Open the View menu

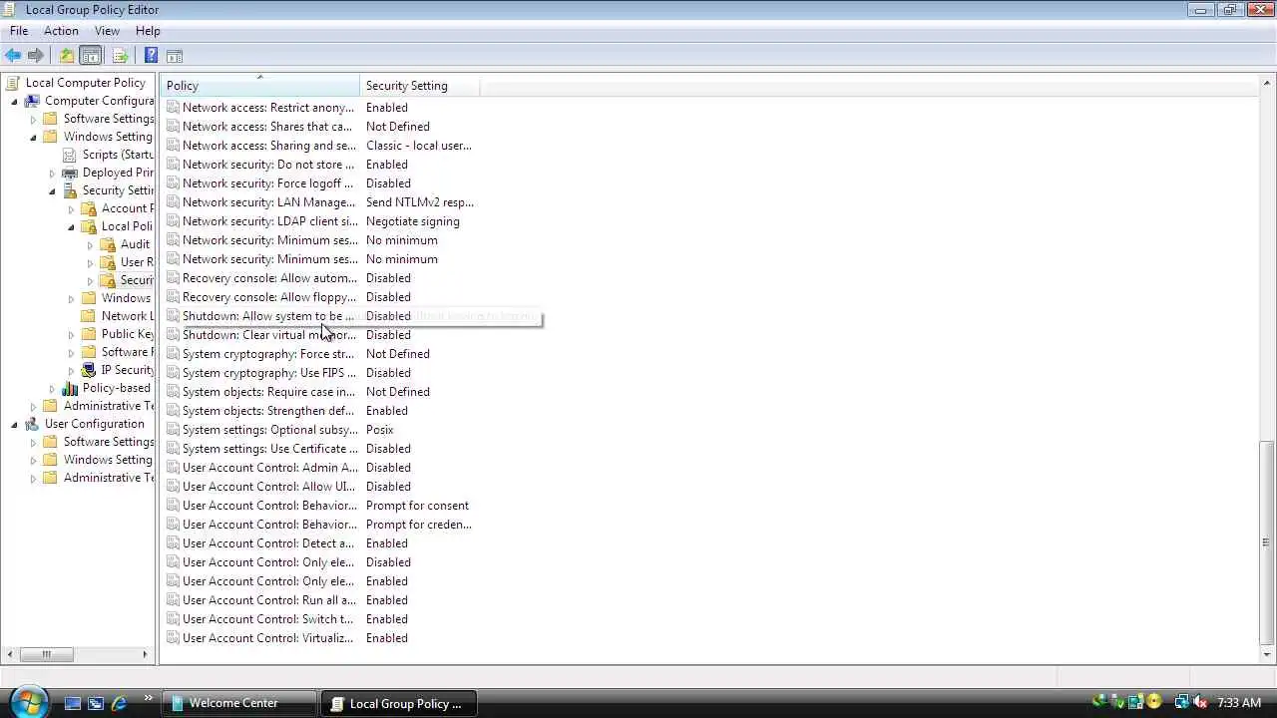(107, 31)
